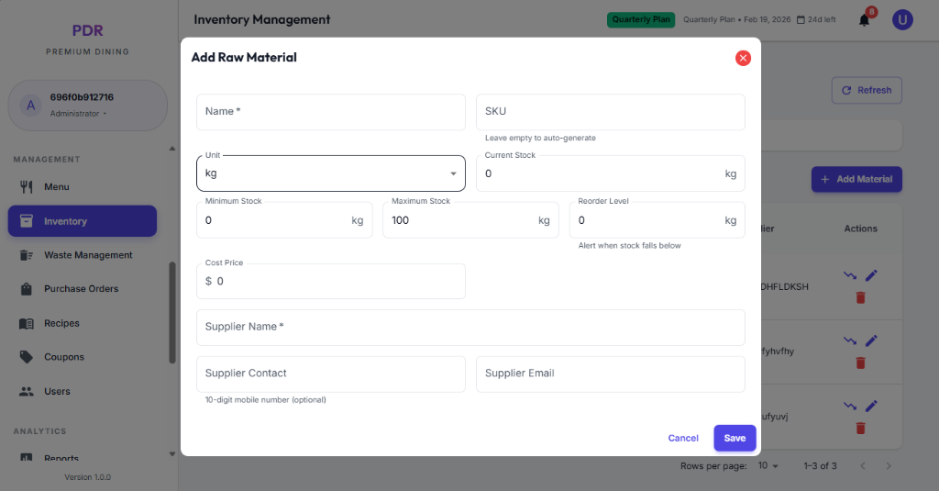Click the trash icon in third row
The image size is (939, 491).
pyautogui.click(x=860, y=428)
